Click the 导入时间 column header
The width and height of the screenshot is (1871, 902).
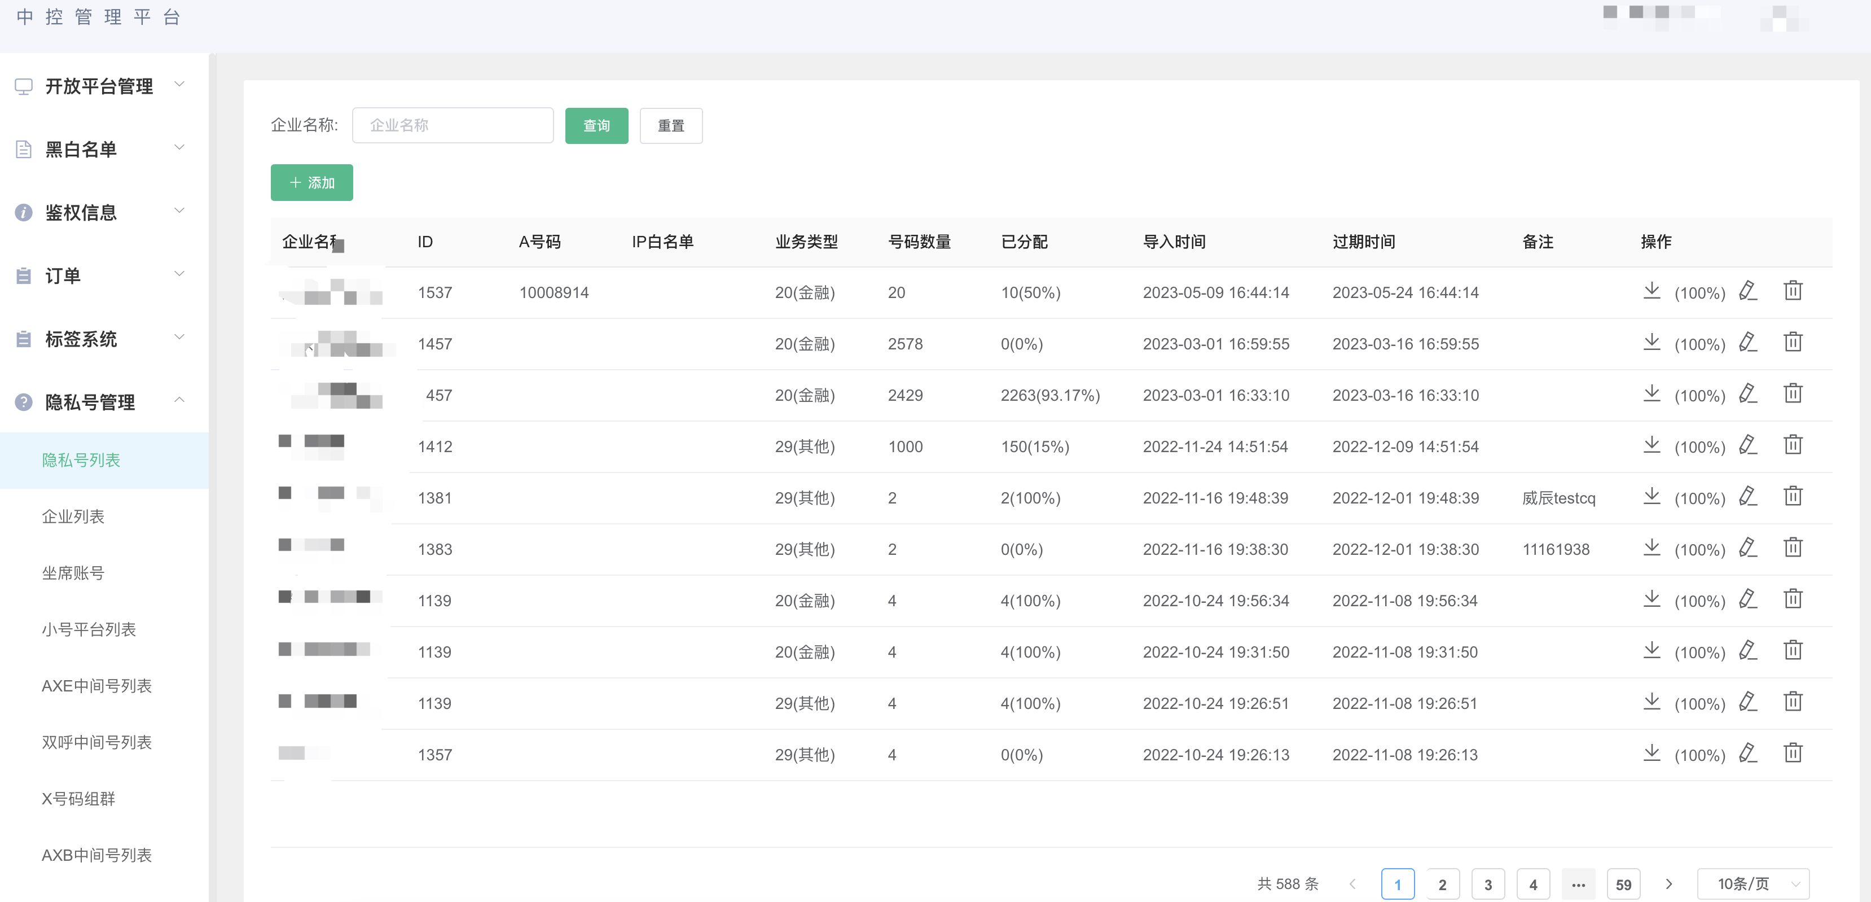click(x=1174, y=242)
